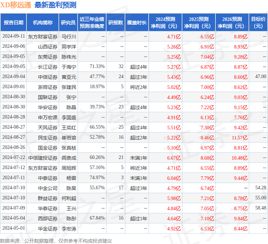Click 将近3年 coverage for 周旭辉
The width and height of the screenshot is (268, 244).
(x=139, y=168)
